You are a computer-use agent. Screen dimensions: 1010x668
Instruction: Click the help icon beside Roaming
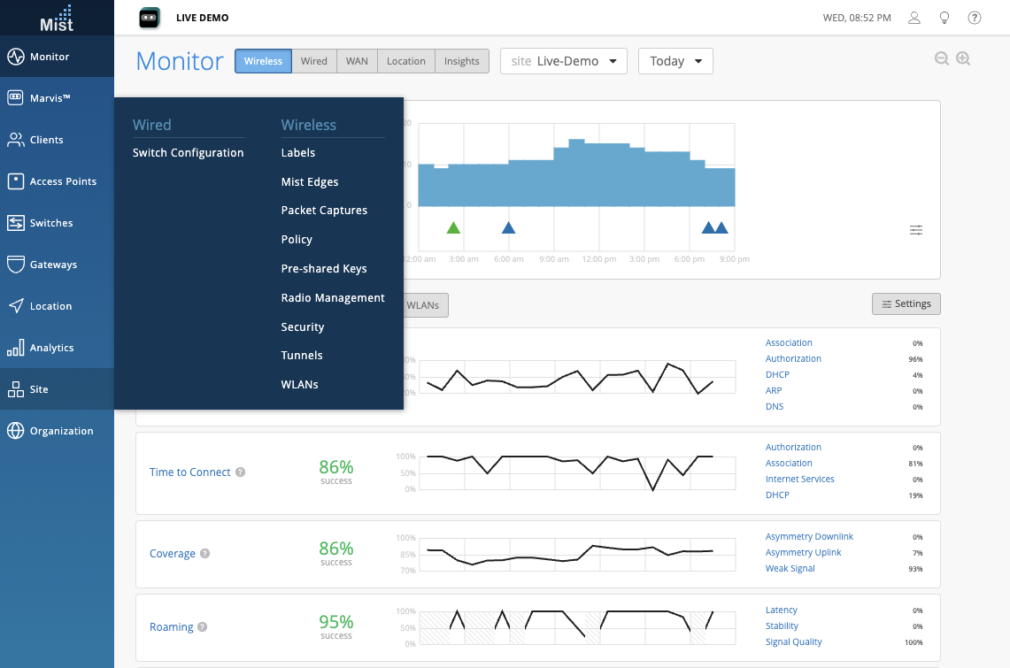pos(202,627)
